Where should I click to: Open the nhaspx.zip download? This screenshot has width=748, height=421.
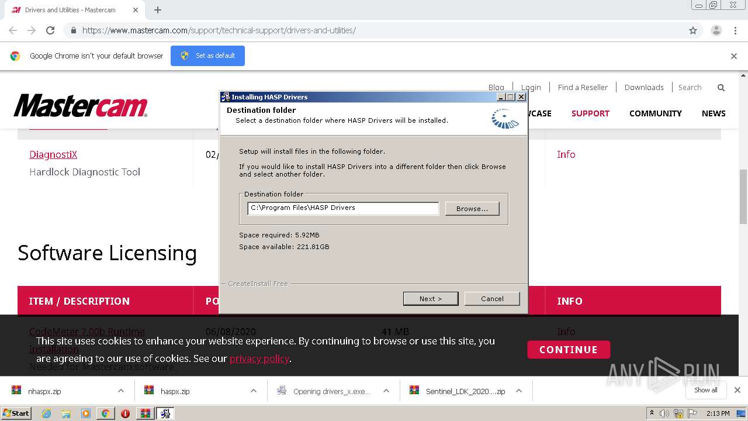coord(44,391)
